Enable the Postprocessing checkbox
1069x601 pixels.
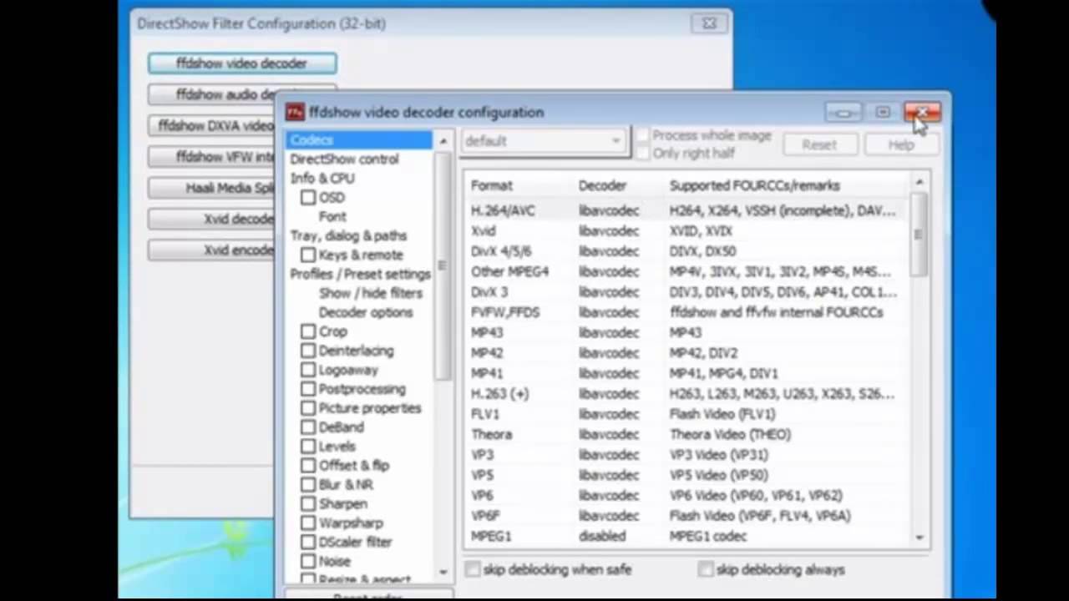pyautogui.click(x=308, y=389)
